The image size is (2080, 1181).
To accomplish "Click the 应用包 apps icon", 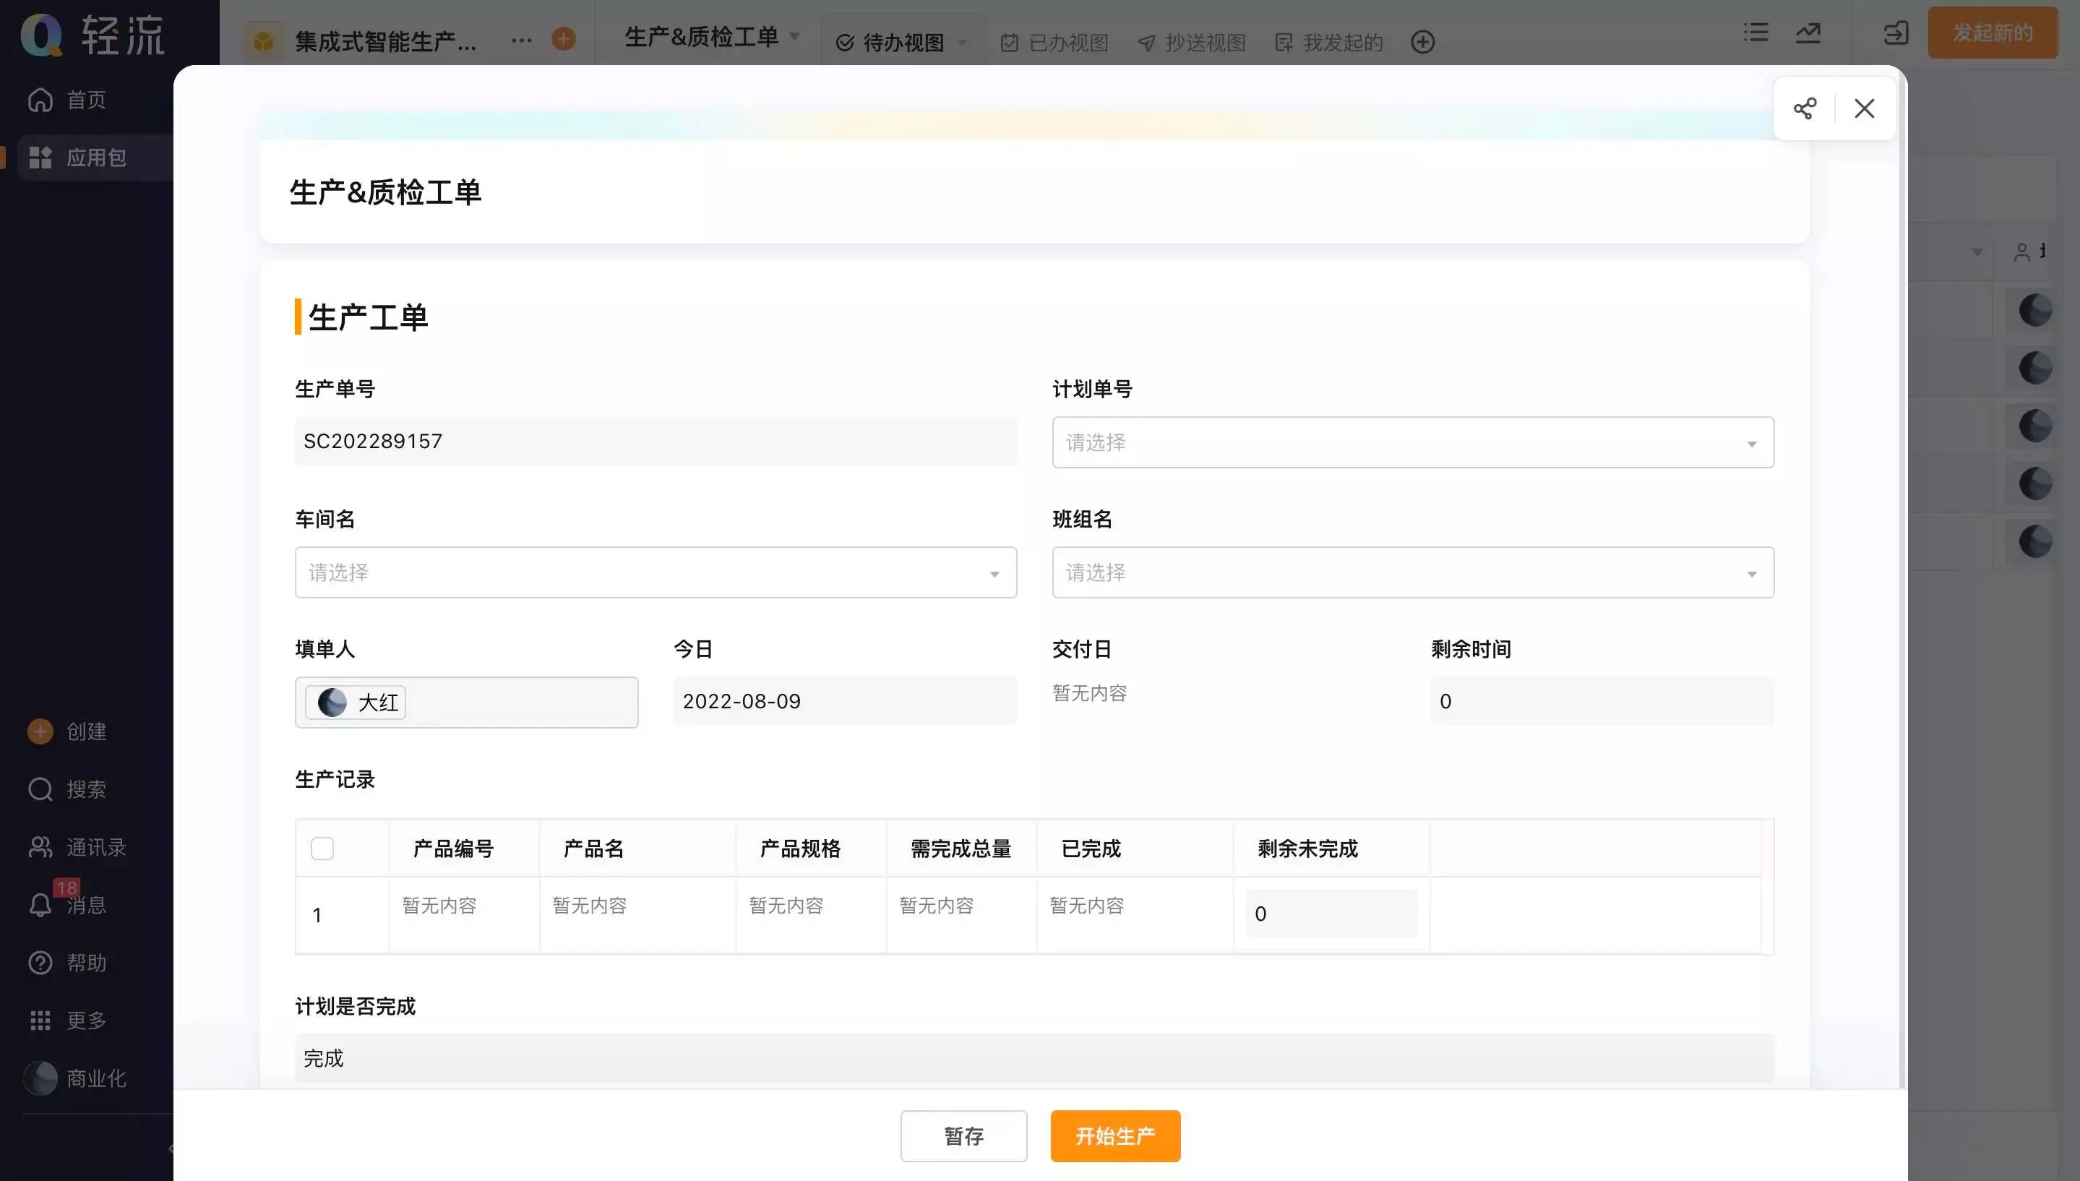I will click(x=40, y=158).
